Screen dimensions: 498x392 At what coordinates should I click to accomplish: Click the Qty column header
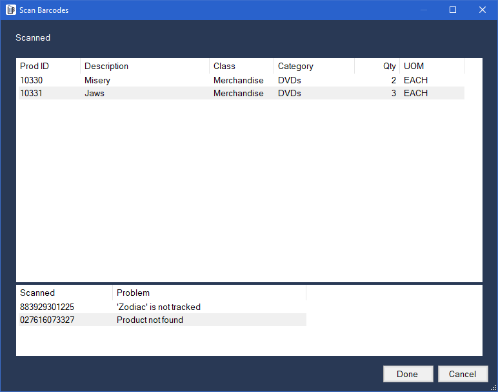point(377,66)
